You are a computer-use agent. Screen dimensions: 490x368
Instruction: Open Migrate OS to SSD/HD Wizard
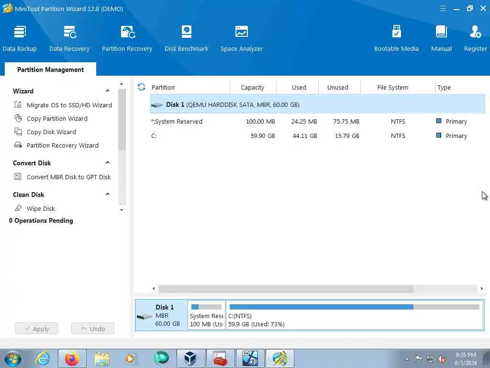[69, 105]
